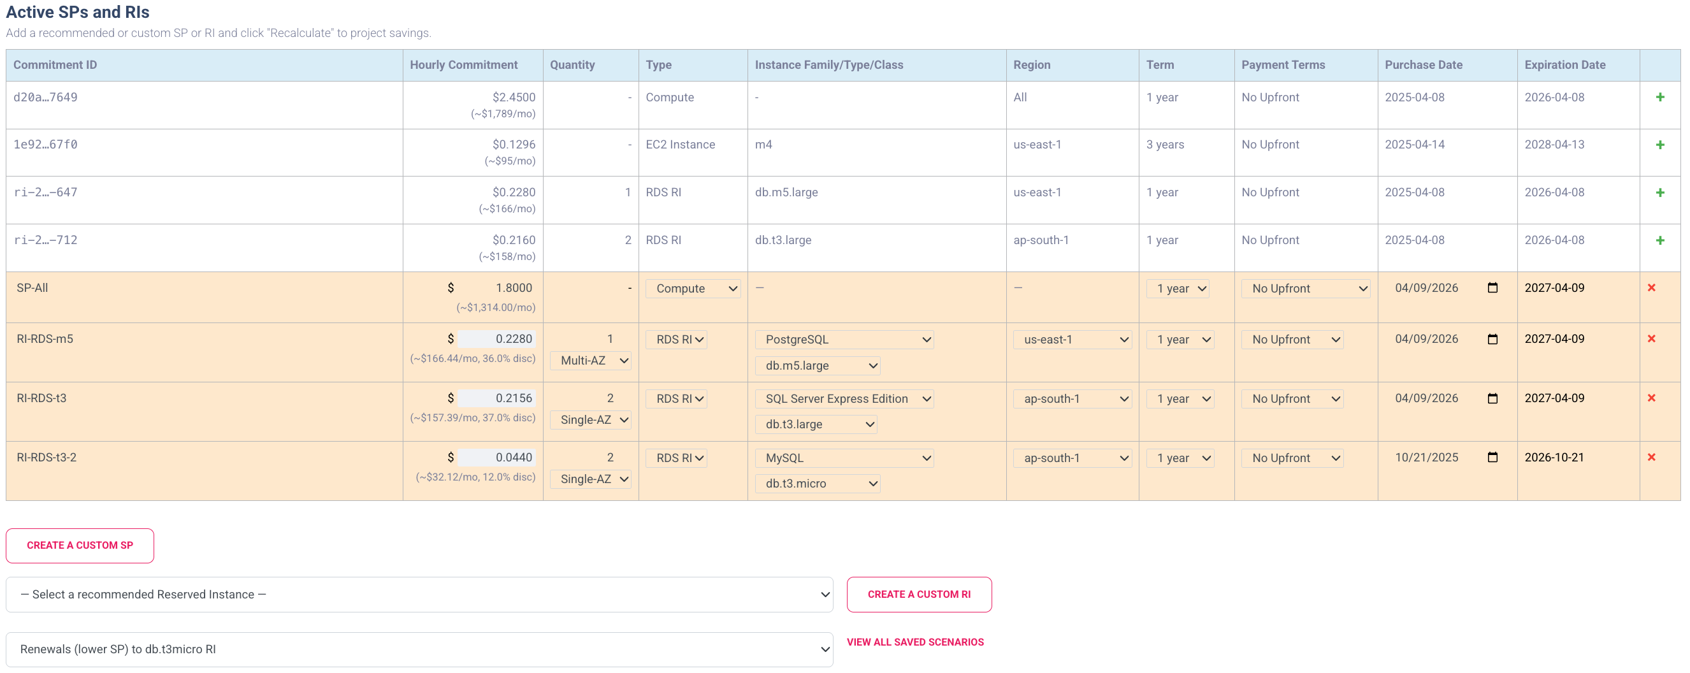Change SP-All term using its 1 year dropdown
The height and width of the screenshot is (673, 1690).
click(1178, 288)
